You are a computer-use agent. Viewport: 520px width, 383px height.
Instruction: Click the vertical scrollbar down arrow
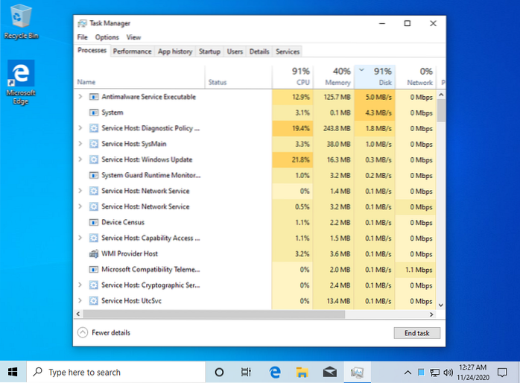click(440, 305)
